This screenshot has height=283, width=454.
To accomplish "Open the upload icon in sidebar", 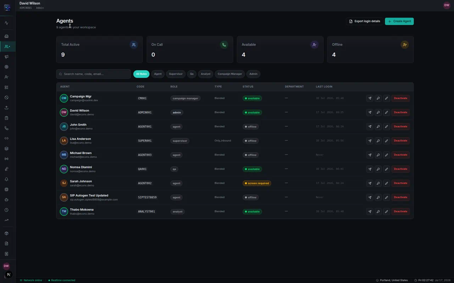I will click(x=6, y=108).
